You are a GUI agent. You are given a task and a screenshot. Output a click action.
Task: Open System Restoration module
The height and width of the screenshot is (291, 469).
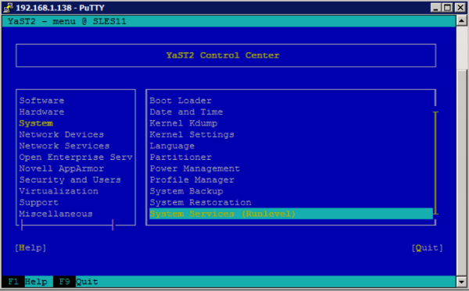pos(200,203)
